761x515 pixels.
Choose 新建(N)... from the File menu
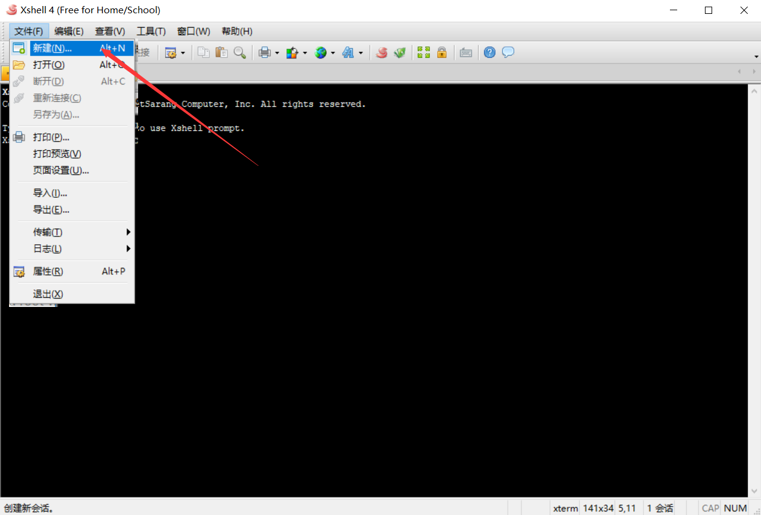(72, 48)
